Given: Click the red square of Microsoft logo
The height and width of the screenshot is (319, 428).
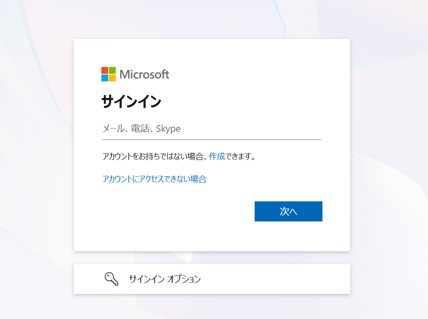Looking at the screenshot, I should 105,70.
